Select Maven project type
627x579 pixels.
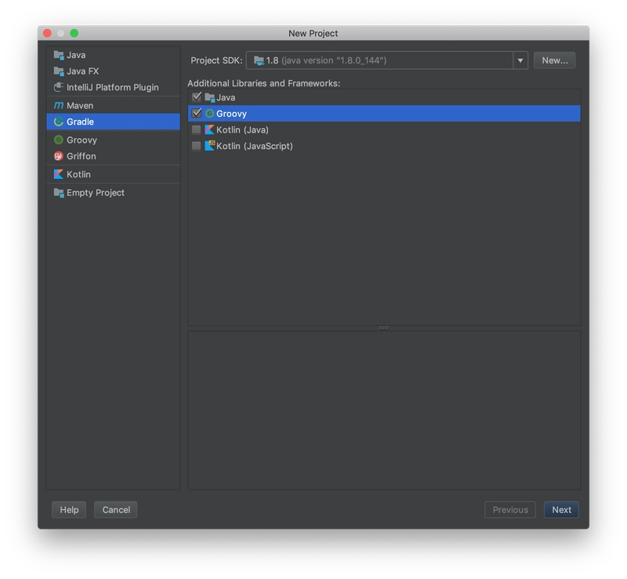click(113, 105)
